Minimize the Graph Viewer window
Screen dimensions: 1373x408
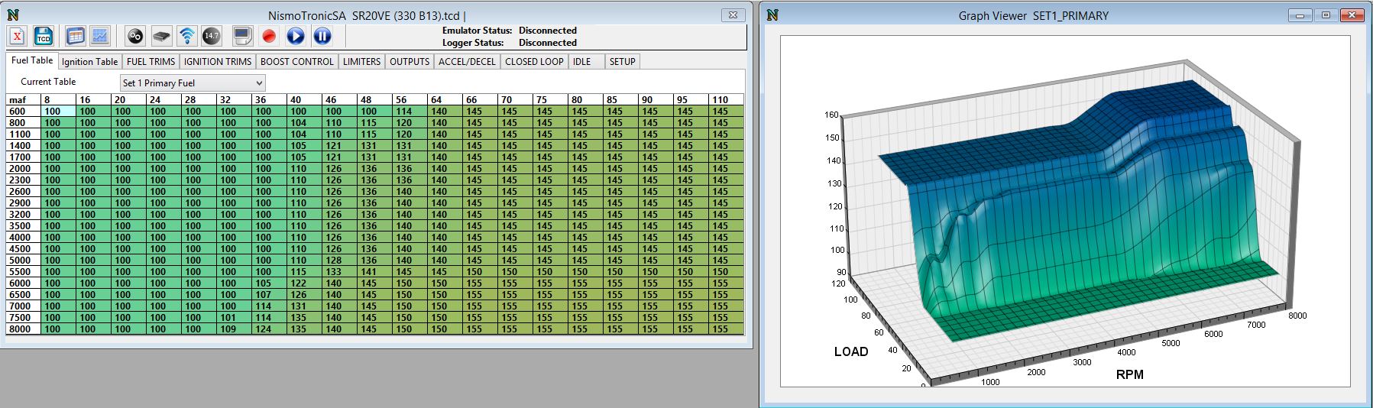1300,15
